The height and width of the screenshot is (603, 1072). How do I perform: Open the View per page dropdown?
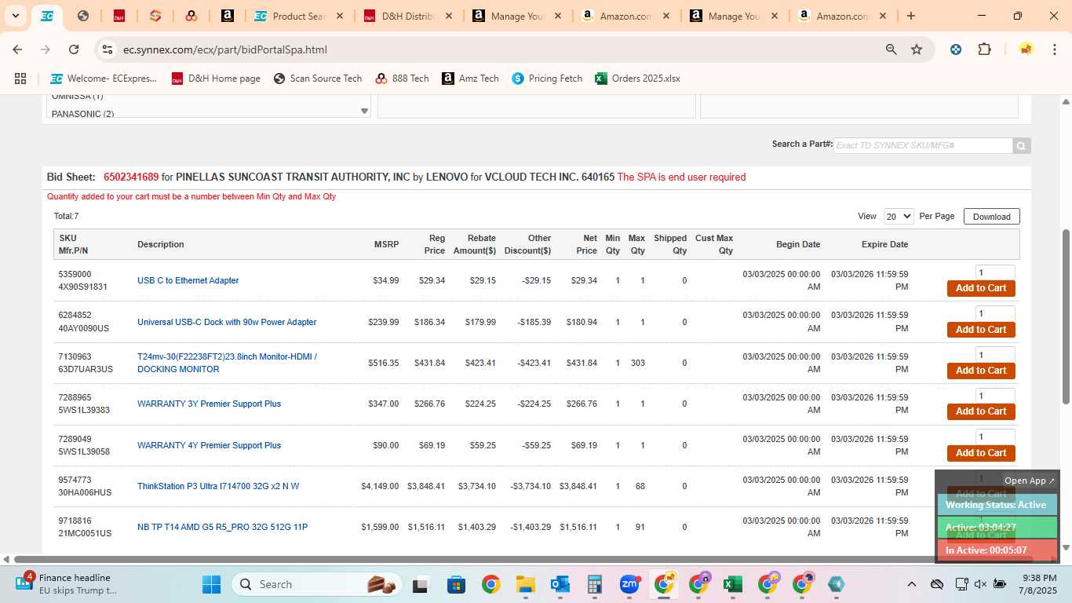pyautogui.click(x=899, y=217)
